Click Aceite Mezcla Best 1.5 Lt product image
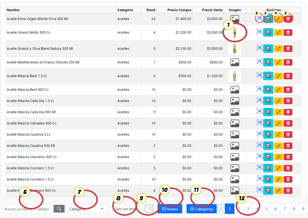 click(x=234, y=76)
